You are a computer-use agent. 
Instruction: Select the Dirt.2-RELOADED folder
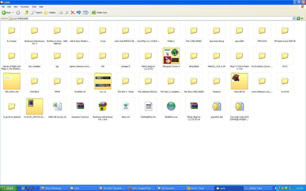(x=194, y=32)
